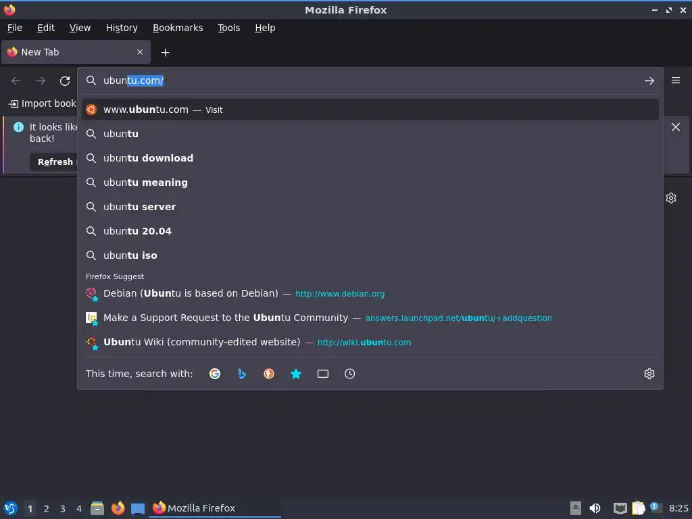Dismiss the notification bar with X
692x519 pixels.
[676, 127]
